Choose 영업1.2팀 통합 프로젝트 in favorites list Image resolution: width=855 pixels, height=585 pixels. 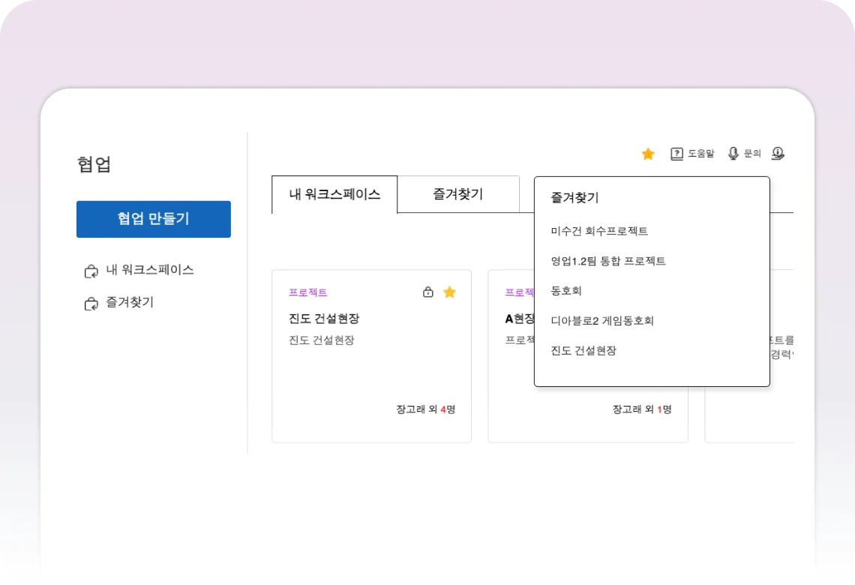coord(607,261)
